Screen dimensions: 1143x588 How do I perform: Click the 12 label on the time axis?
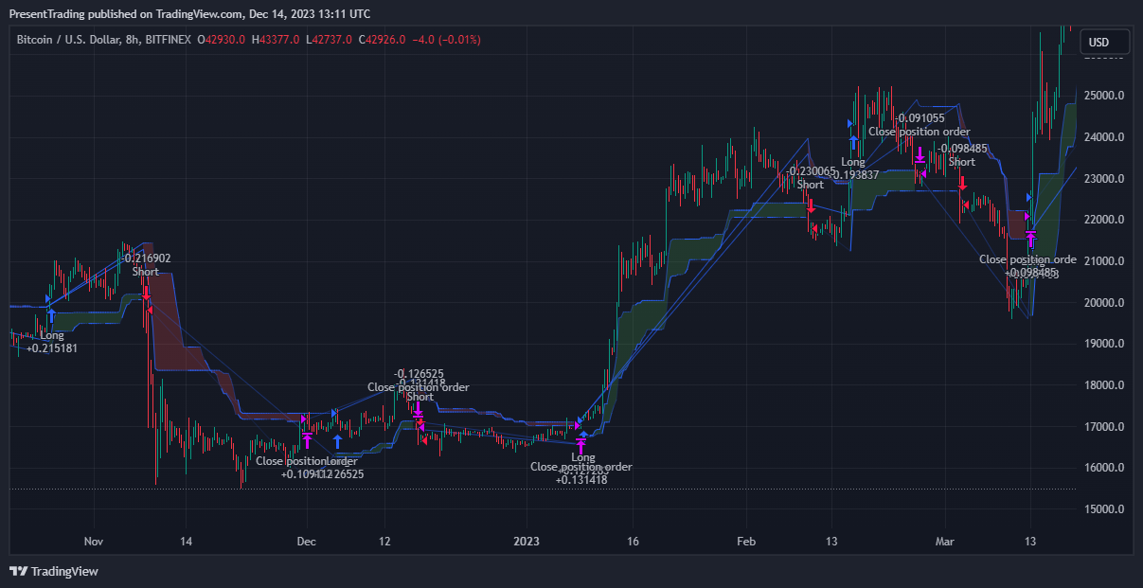point(384,542)
